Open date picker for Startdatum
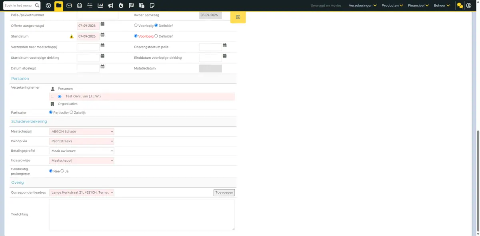480x236 pixels. [102, 35]
